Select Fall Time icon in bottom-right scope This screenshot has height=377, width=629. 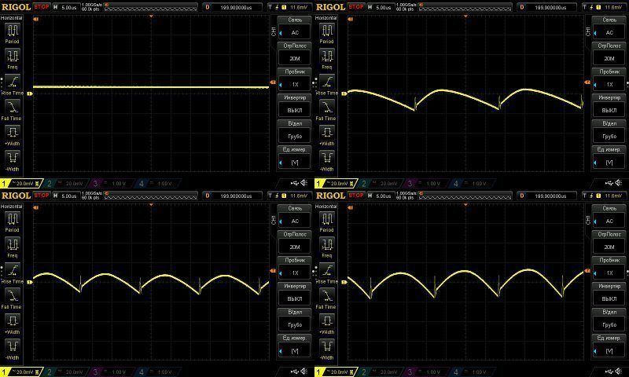coord(327,295)
